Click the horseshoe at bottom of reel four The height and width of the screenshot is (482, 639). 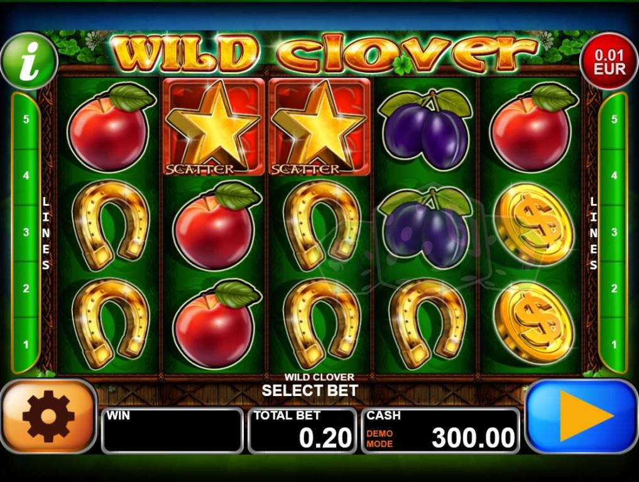click(x=427, y=324)
